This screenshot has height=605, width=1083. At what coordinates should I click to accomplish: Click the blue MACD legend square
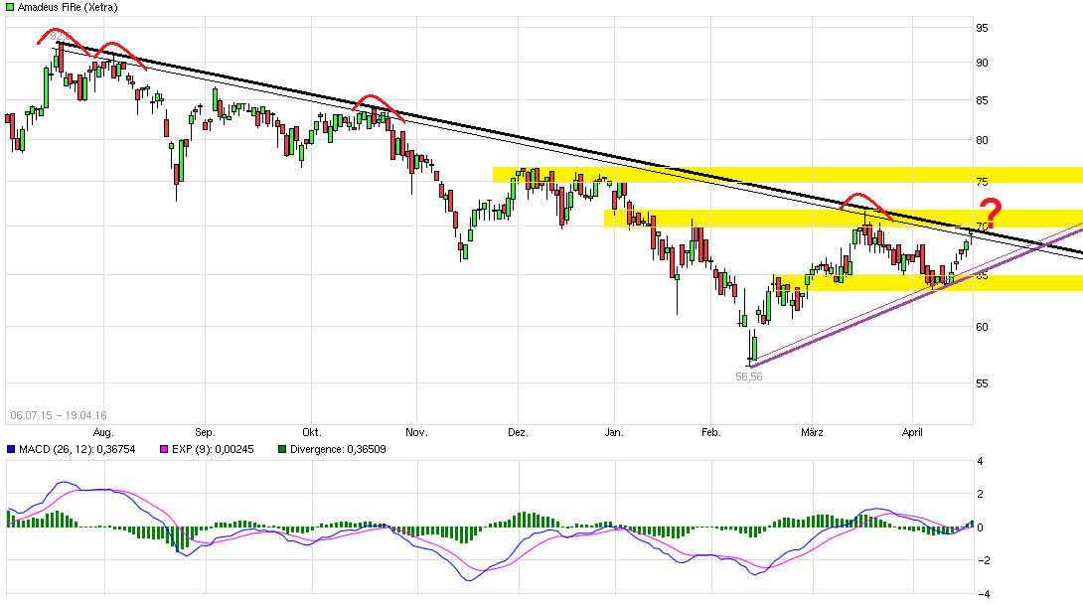tap(11, 449)
